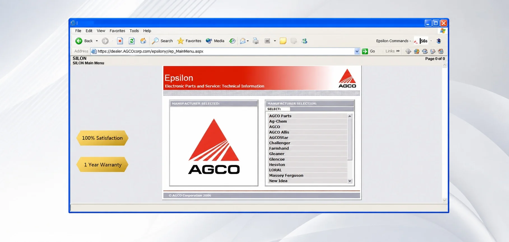
Task: Click the Edit page icon
Action: (267, 41)
